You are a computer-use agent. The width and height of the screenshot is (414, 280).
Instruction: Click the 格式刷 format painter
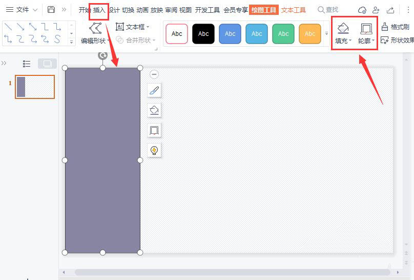pos(396,27)
